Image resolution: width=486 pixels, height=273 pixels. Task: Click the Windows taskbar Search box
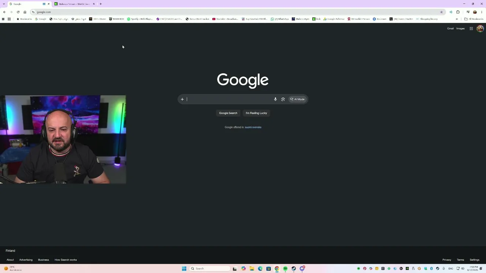coord(210,268)
